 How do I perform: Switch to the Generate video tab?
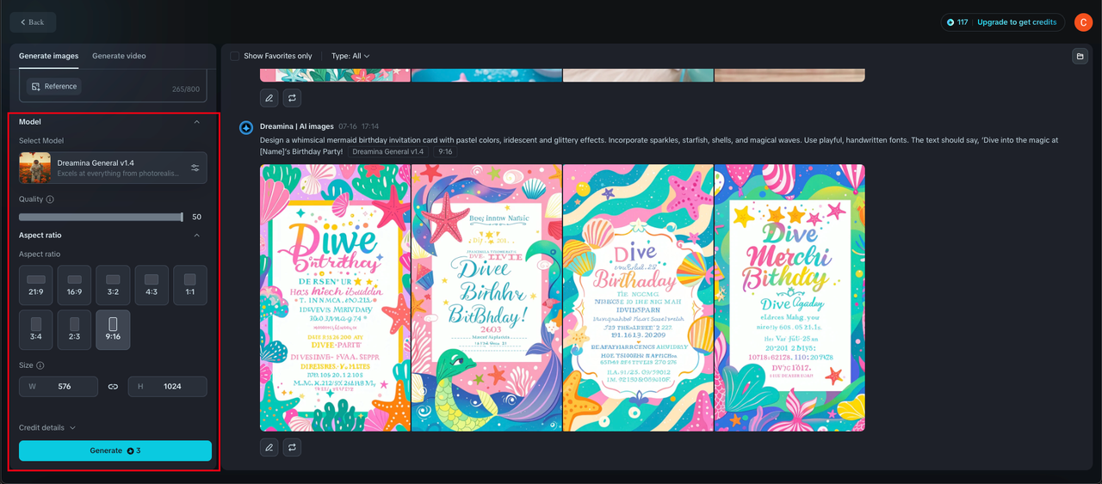[119, 56]
